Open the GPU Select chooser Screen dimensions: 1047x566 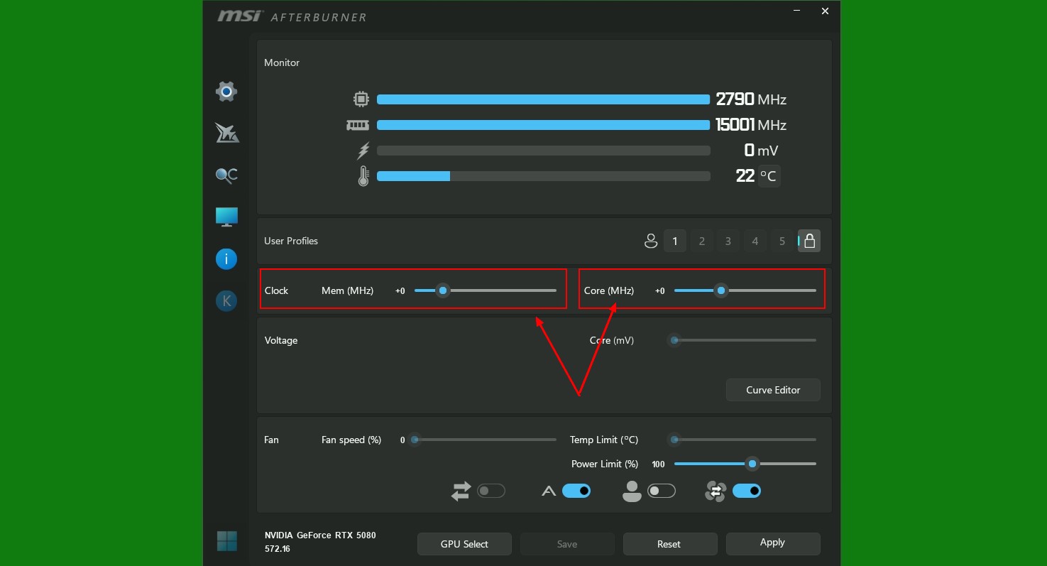(464, 544)
